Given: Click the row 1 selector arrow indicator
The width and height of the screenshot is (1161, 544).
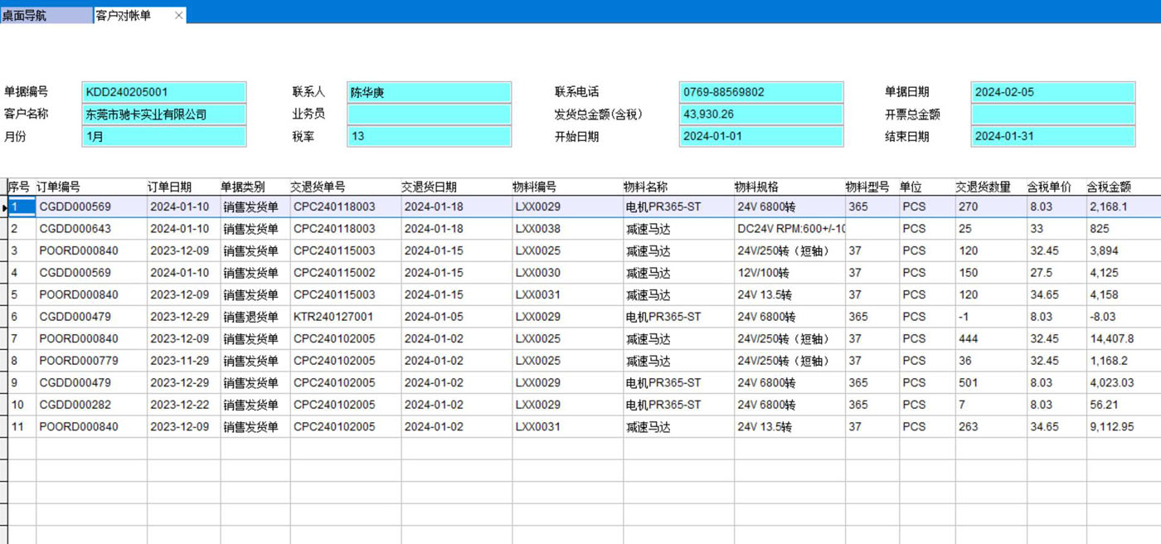Looking at the screenshot, I should click(x=4, y=207).
